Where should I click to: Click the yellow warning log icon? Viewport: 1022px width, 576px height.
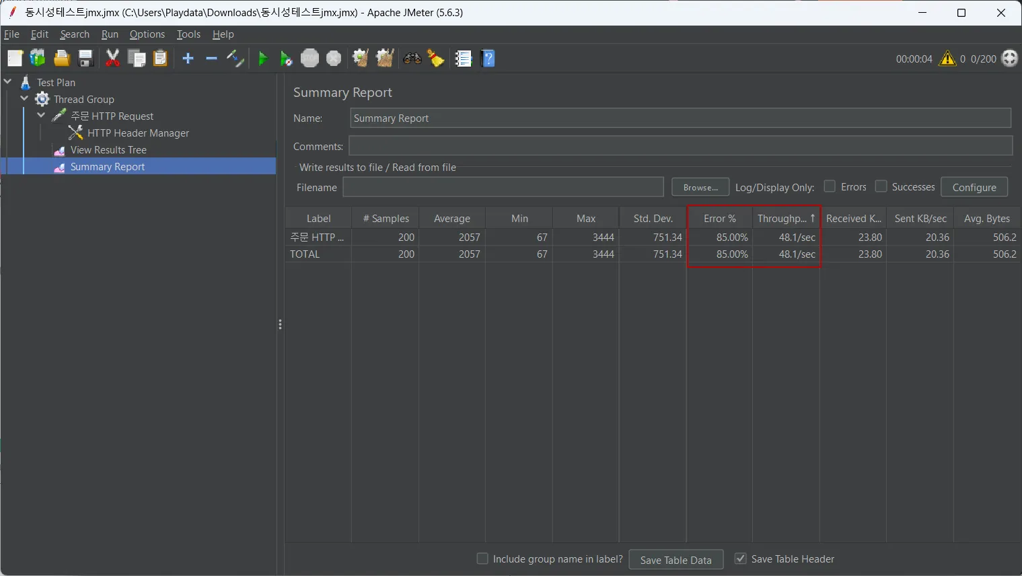tap(947, 59)
